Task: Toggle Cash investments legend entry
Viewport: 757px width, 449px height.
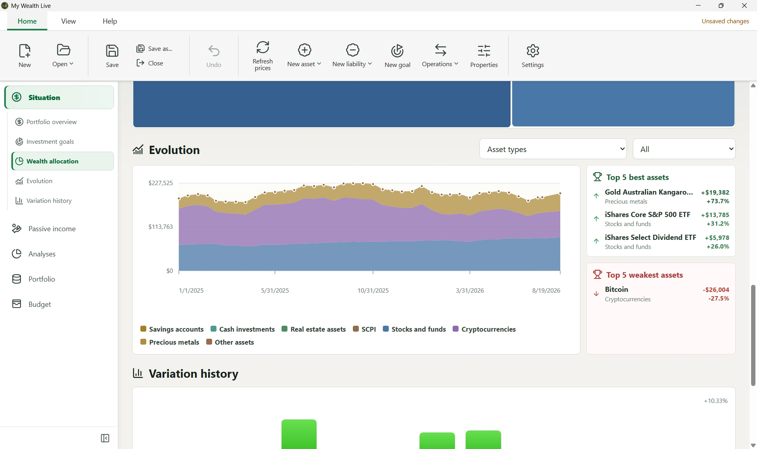Action: (x=243, y=329)
